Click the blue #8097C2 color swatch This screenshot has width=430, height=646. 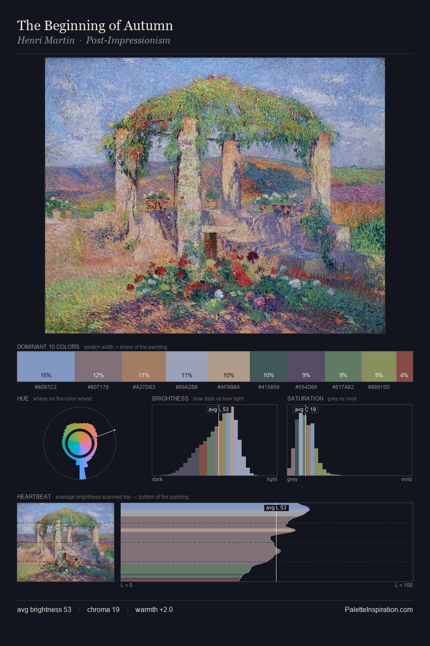[x=46, y=366]
